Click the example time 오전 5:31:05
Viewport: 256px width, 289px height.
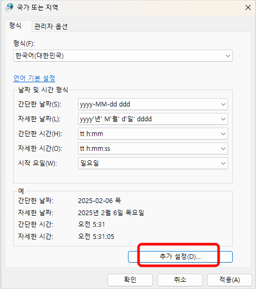[x=96, y=236]
